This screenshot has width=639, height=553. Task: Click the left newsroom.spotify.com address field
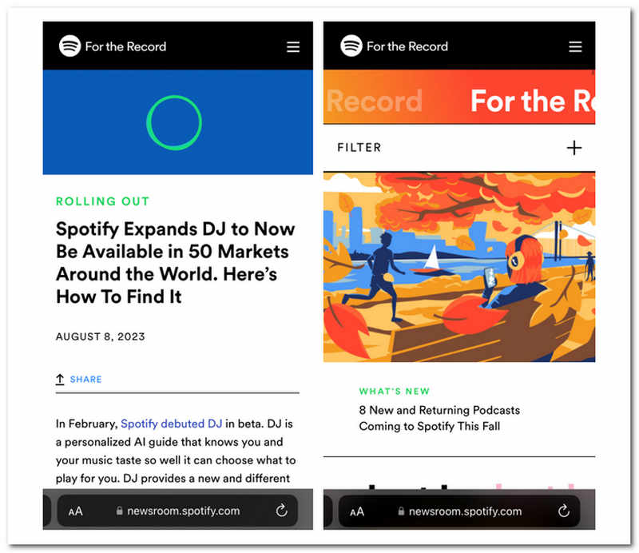tap(177, 511)
